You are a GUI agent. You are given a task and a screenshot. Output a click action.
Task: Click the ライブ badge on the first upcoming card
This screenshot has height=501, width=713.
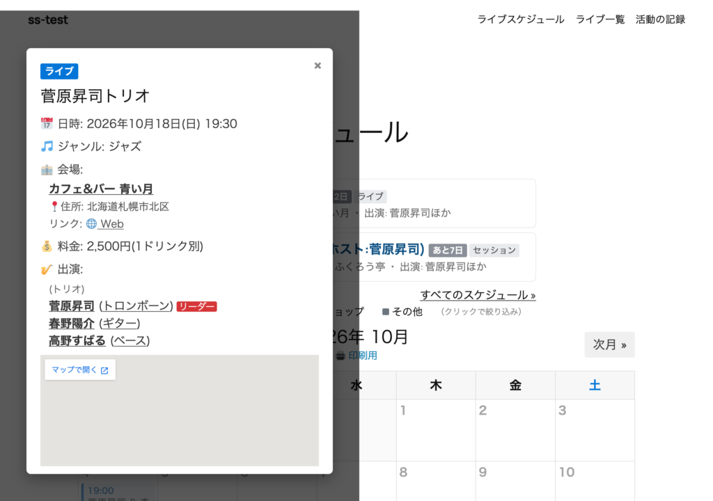370,196
